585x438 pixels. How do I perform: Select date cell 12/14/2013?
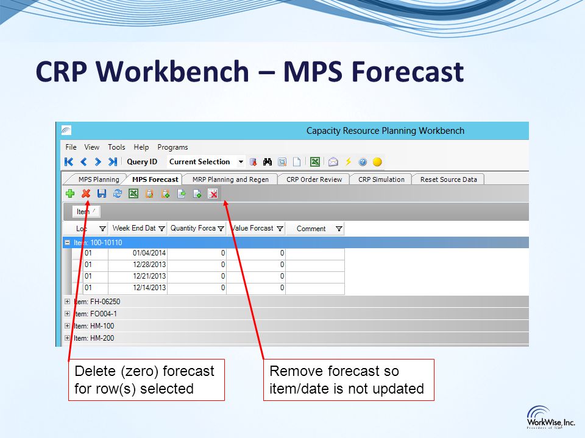tap(138, 288)
